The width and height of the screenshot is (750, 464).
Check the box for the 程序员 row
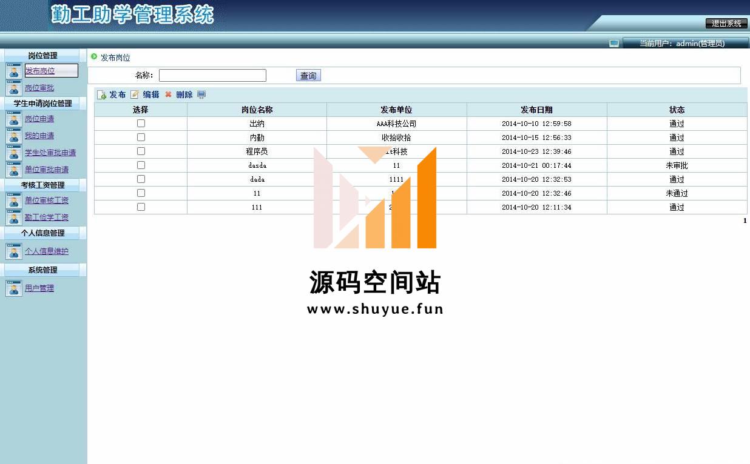141,151
